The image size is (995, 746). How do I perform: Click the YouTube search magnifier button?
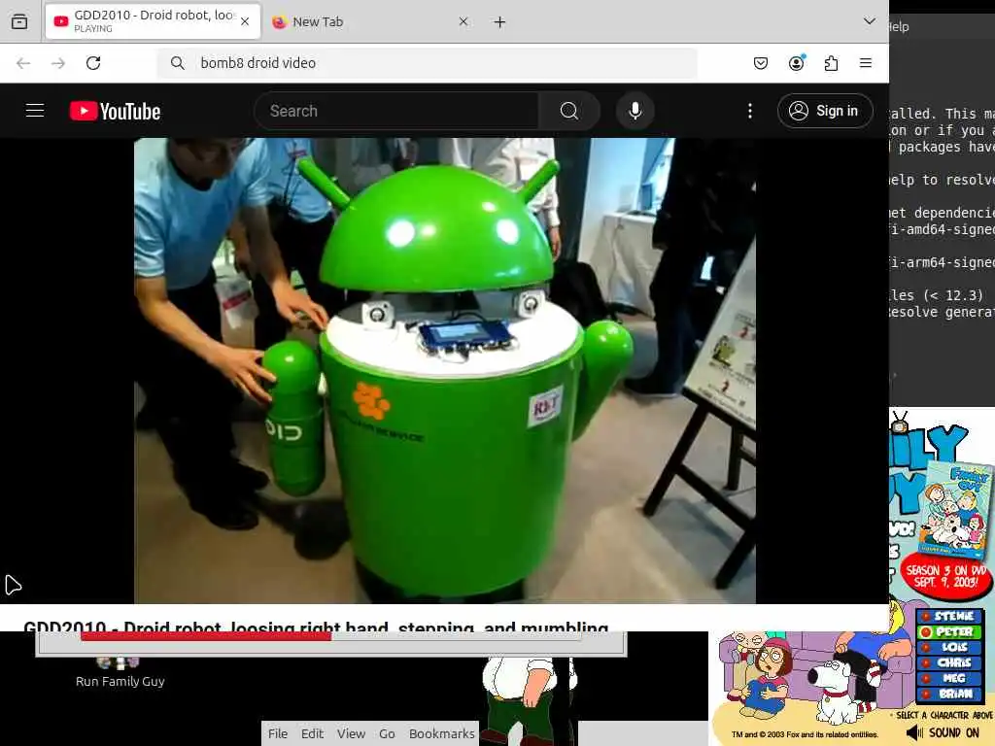569,111
